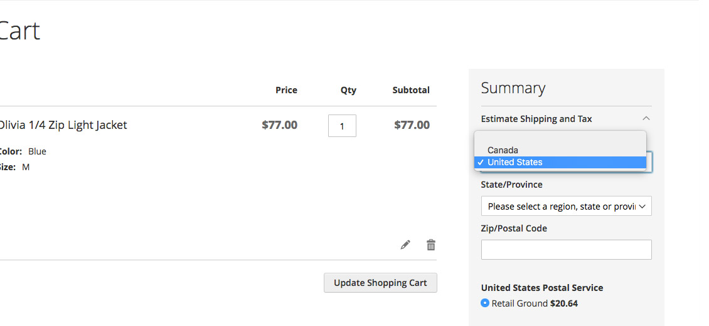Open the State/Province dropdown
Viewport: 709px width, 326px height.
click(x=566, y=206)
